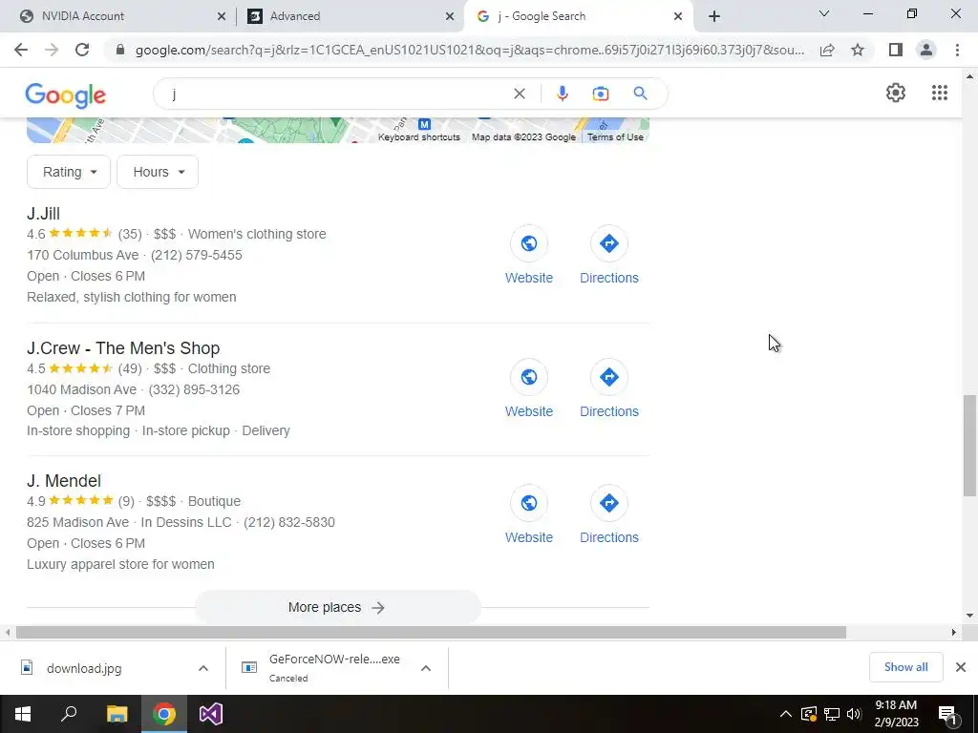The width and height of the screenshot is (978, 733).
Task: Open the download.jpg file
Action: 84,668
